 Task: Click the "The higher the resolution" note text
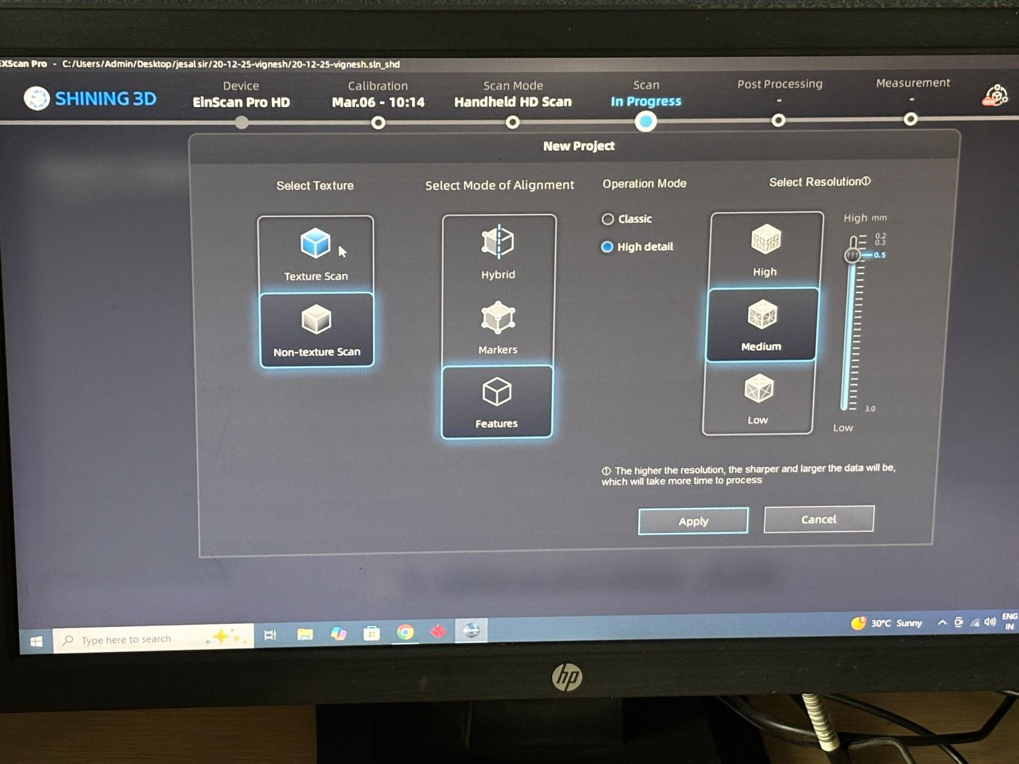click(748, 474)
